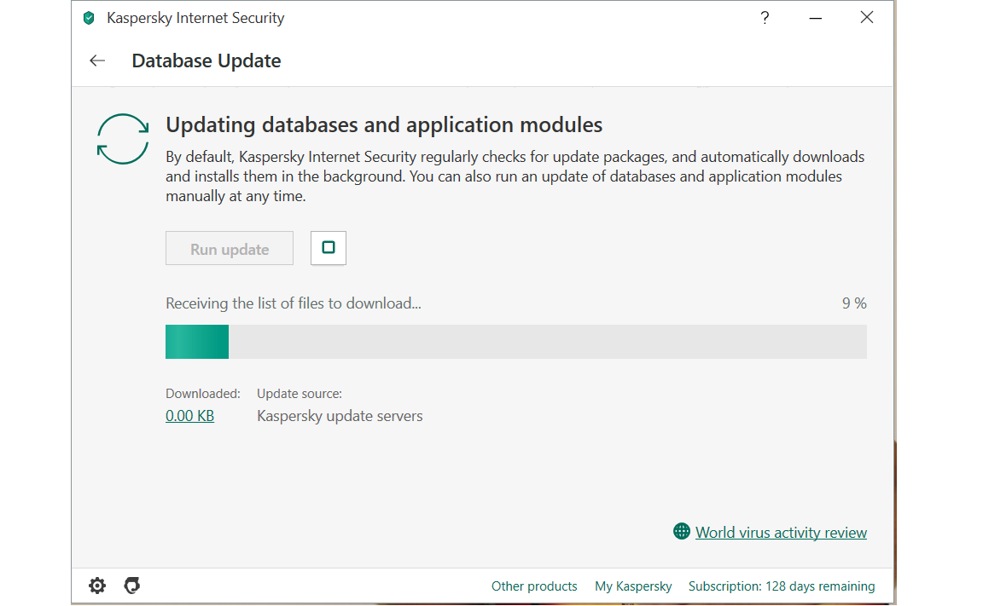This screenshot has width=983, height=606.
Task: Click Subscription: 128 days remaining
Action: (x=782, y=586)
